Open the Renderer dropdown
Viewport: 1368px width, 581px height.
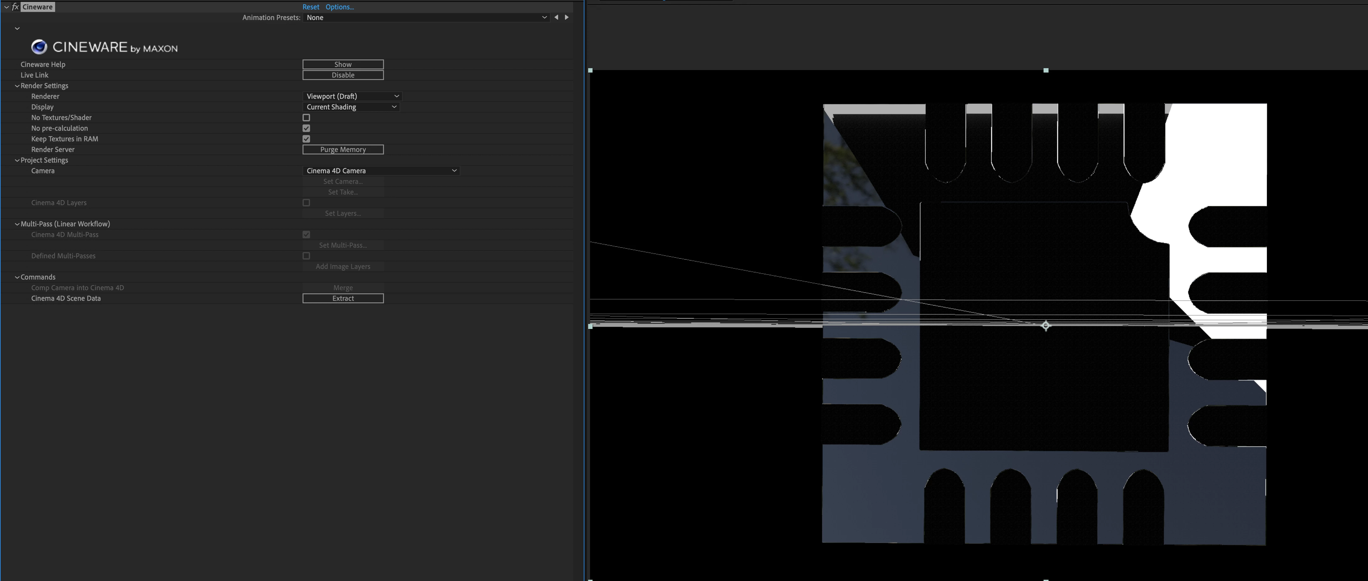coord(352,97)
